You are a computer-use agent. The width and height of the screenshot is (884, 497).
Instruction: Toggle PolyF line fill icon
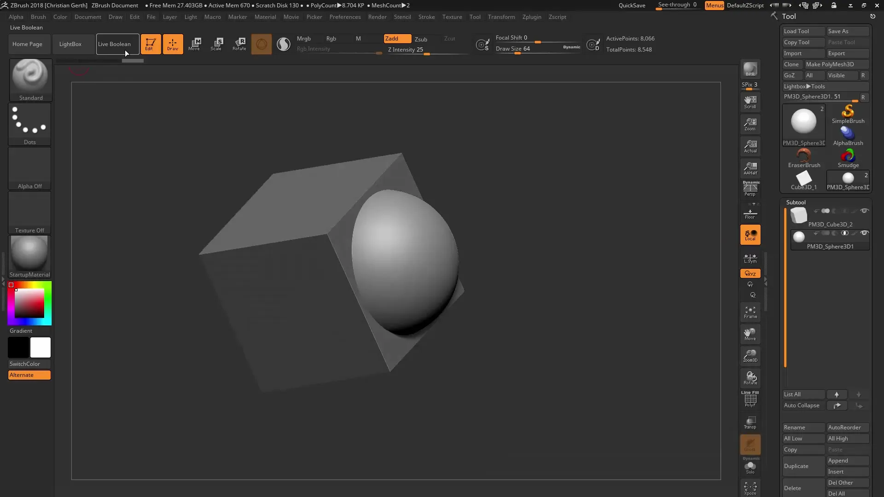[750, 399]
